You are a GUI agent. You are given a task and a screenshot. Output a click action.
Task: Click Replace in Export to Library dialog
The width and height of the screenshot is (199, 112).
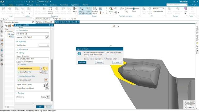pyautogui.click(x=82, y=62)
